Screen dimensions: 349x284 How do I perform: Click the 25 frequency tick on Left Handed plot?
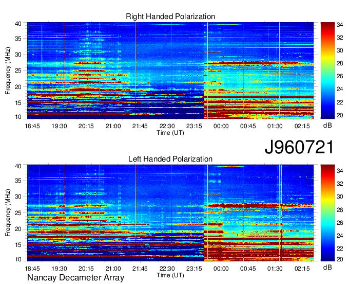click(18, 213)
